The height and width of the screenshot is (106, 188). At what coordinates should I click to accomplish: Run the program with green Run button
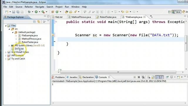pos(36,12)
